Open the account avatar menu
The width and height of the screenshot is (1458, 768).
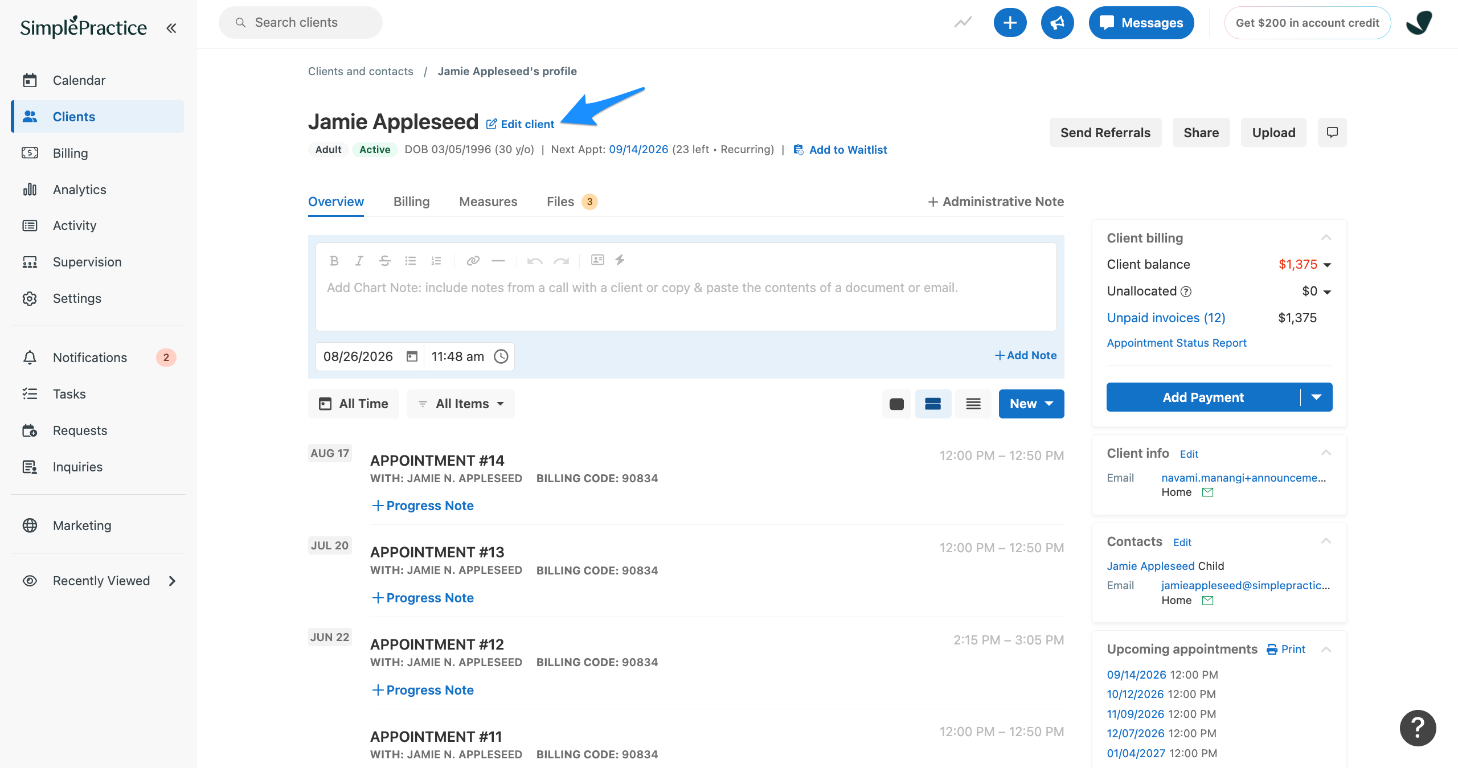1419,23
